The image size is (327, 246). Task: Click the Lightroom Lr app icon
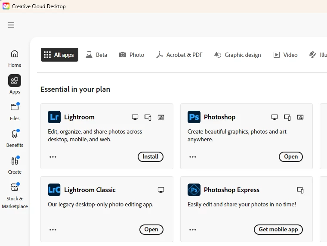click(54, 117)
